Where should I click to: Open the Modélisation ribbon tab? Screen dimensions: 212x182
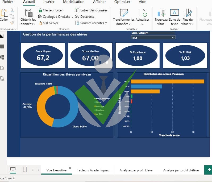point(74,2)
